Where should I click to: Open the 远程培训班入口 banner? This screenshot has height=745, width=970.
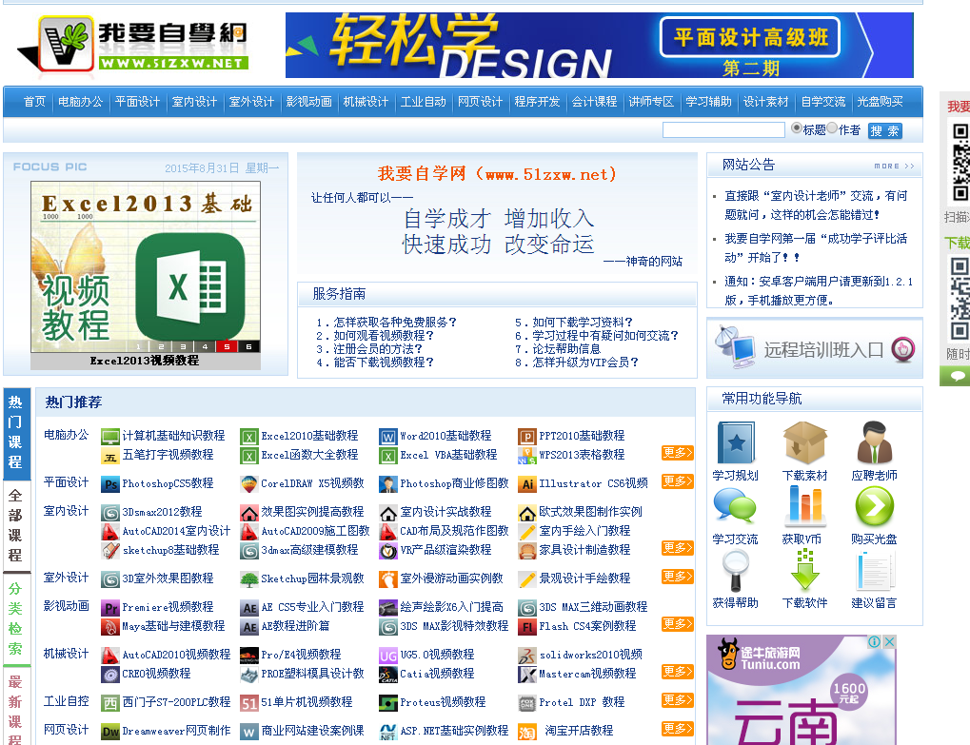pyautogui.click(x=815, y=348)
